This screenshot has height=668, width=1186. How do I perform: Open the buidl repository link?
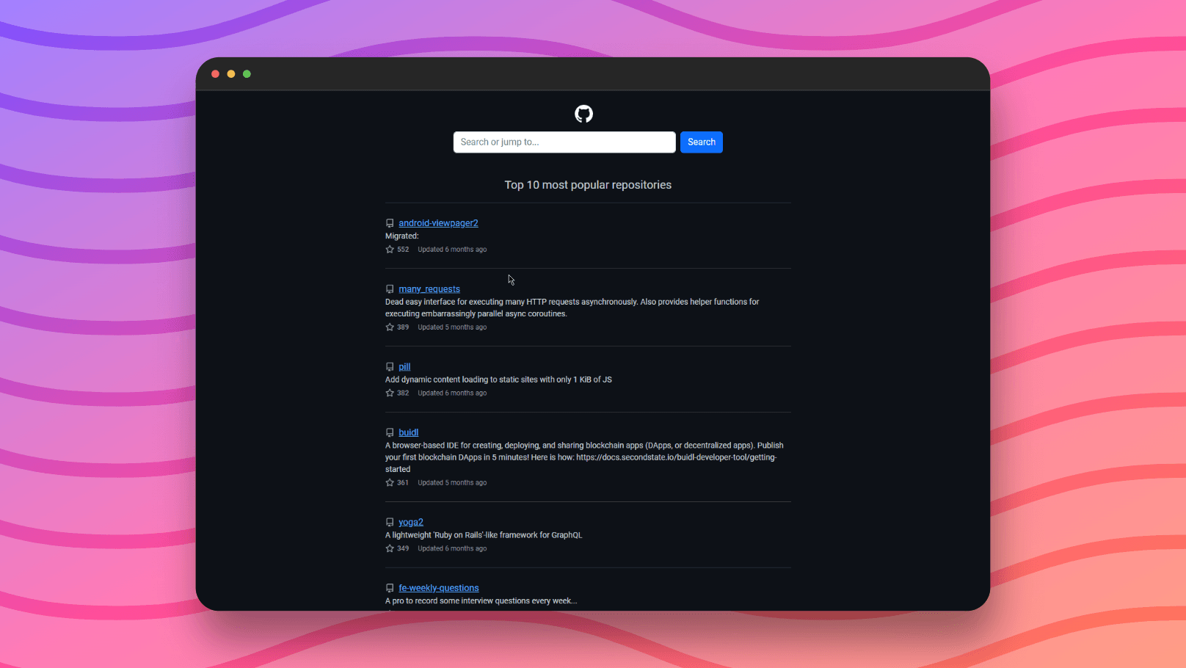[409, 432]
